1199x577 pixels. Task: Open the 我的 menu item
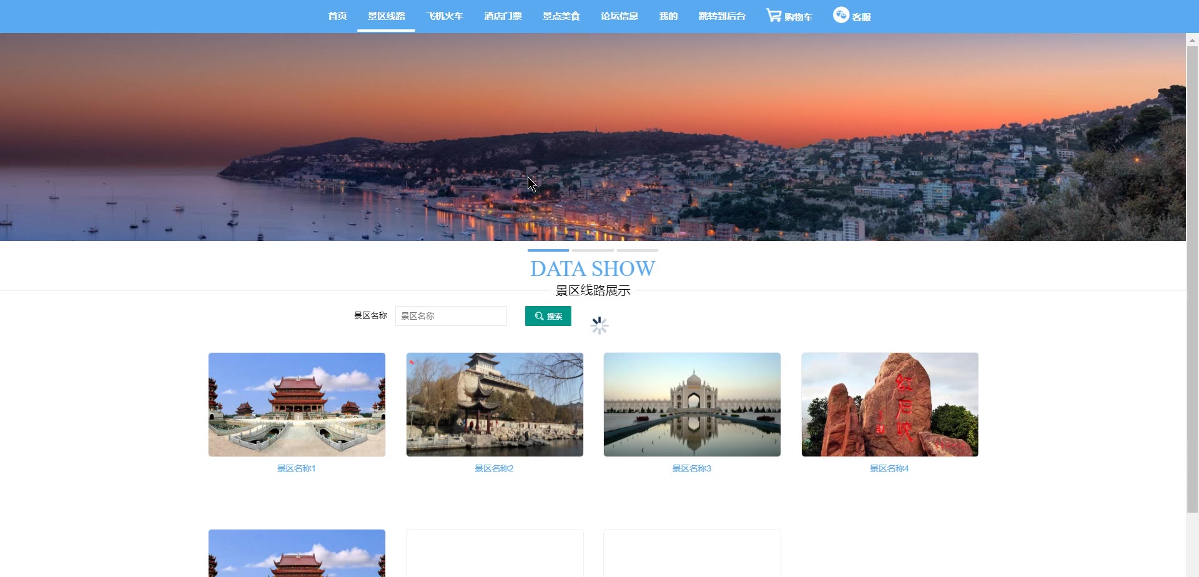point(668,16)
